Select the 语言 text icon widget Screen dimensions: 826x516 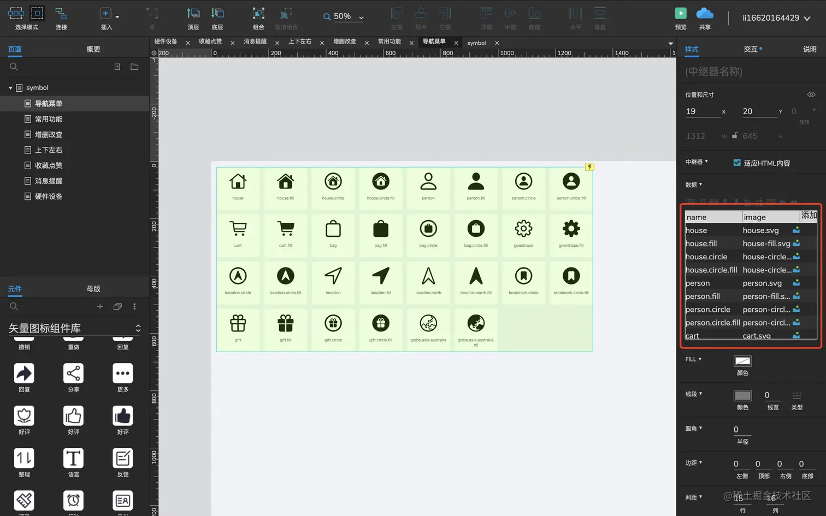coord(73,458)
